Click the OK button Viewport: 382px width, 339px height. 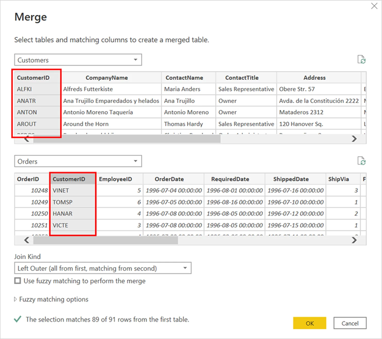310,323
